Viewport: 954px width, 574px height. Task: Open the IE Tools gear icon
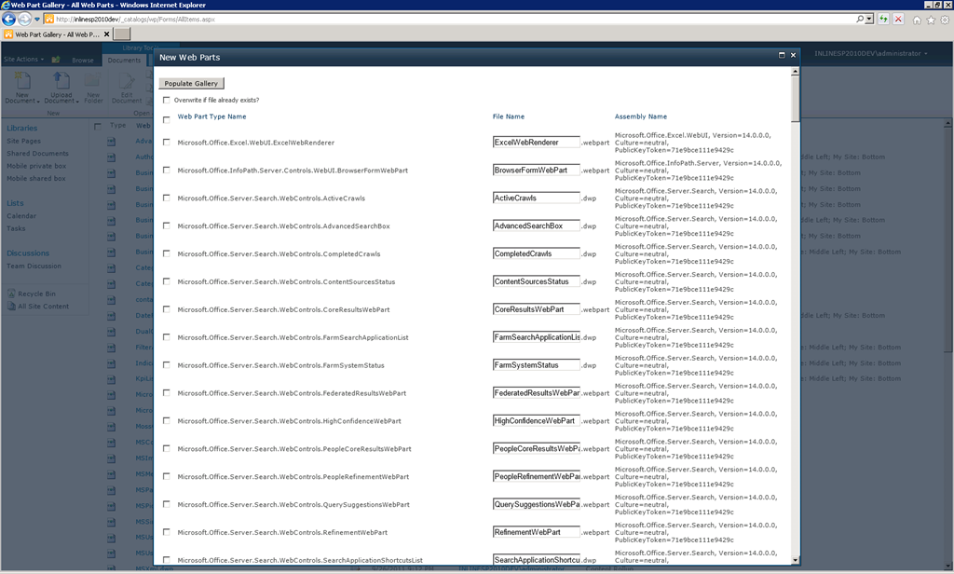(x=945, y=20)
